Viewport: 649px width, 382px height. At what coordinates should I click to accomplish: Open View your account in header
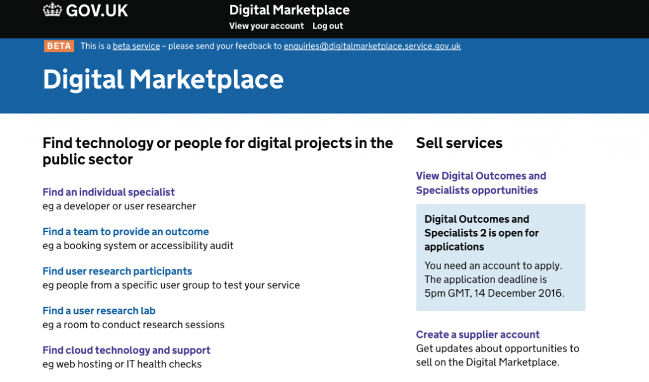point(267,26)
